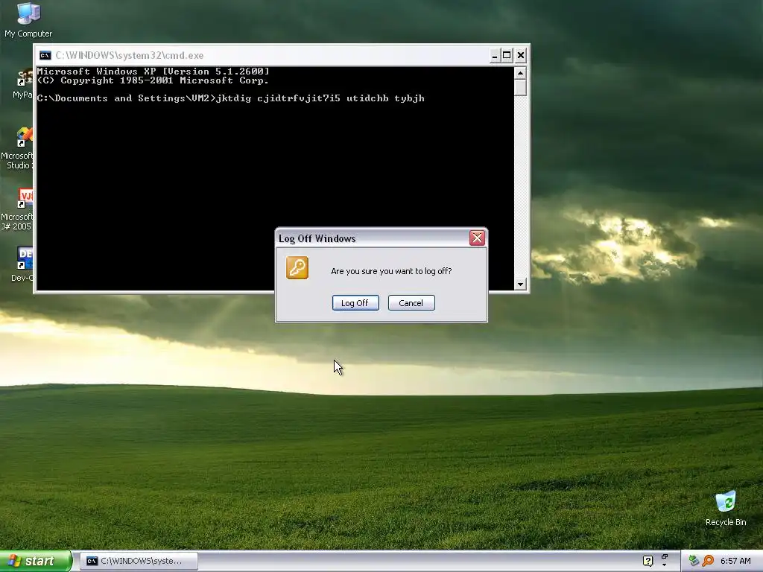763x572 pixels.
Task: Click the Log Off Windows dialog title
Action: point(317,238)
